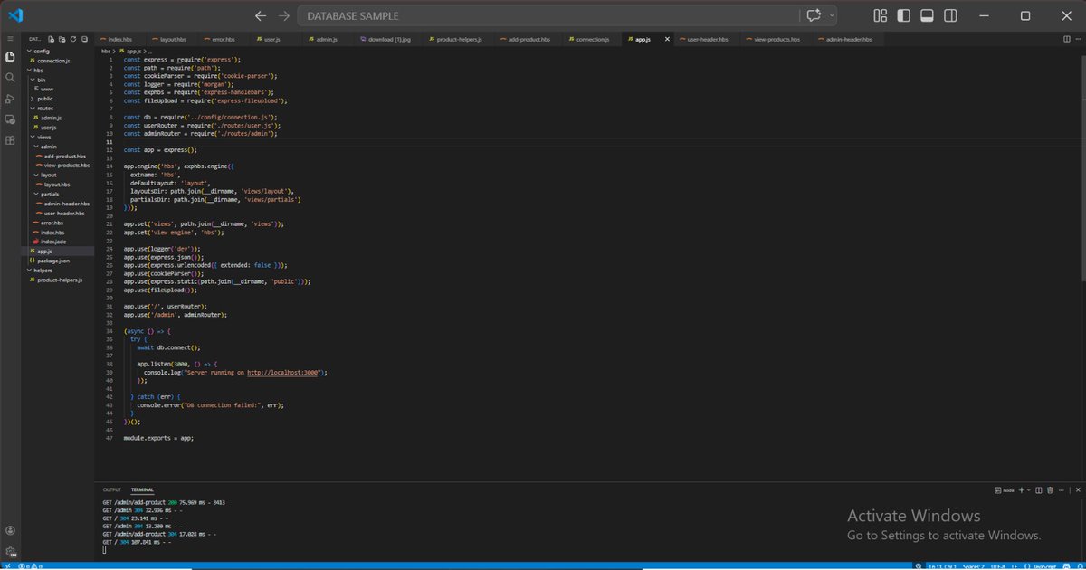
Task: Click the app.js breadcrumb item
Action: tap(131, 52)
